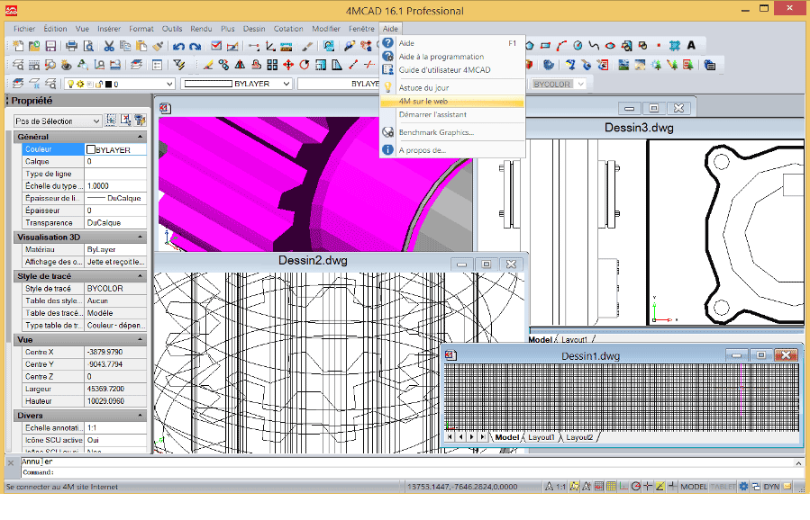Toggle TABLET mode in status bar
This screenshot has height=520, width=810.
pos(723,487)
